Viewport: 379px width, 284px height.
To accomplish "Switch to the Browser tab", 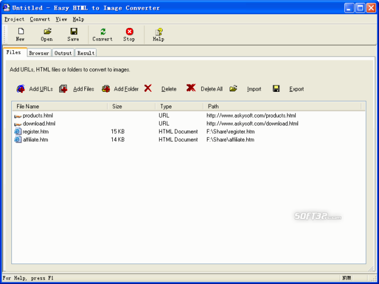I will [x=39, y=53].
